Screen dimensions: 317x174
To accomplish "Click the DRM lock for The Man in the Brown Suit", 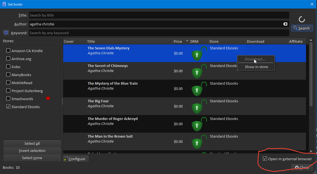I will coord(199,141).
